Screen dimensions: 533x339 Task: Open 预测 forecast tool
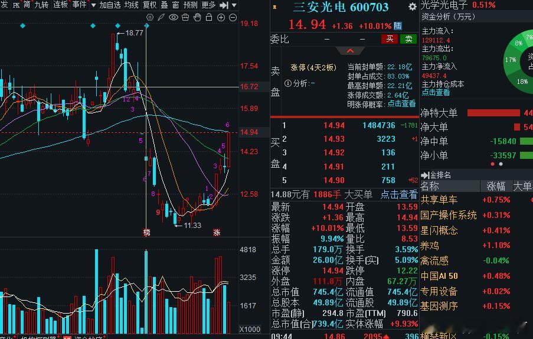(x=190, y=5)
